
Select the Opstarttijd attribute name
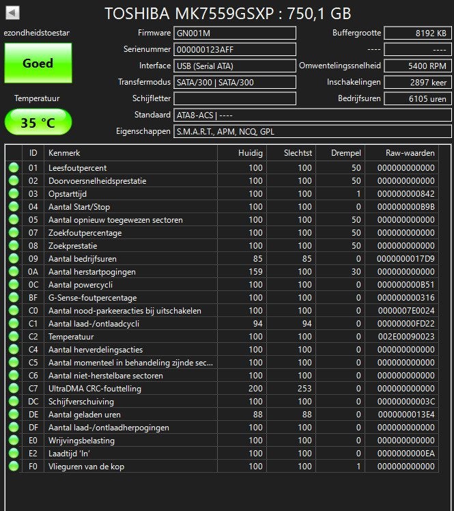pyautogui.click(x=68, y=194)
